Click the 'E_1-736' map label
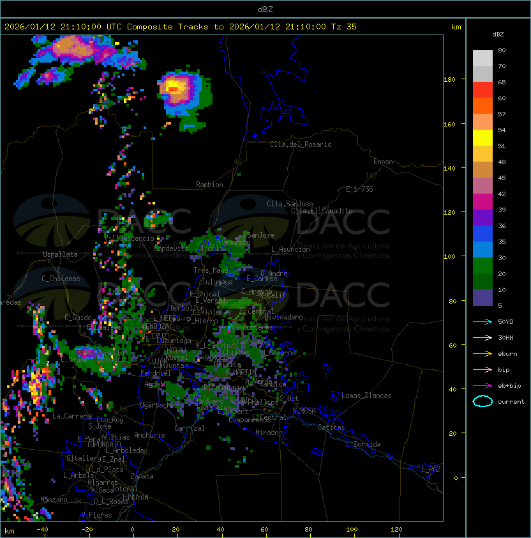 (x=359, y=189)
